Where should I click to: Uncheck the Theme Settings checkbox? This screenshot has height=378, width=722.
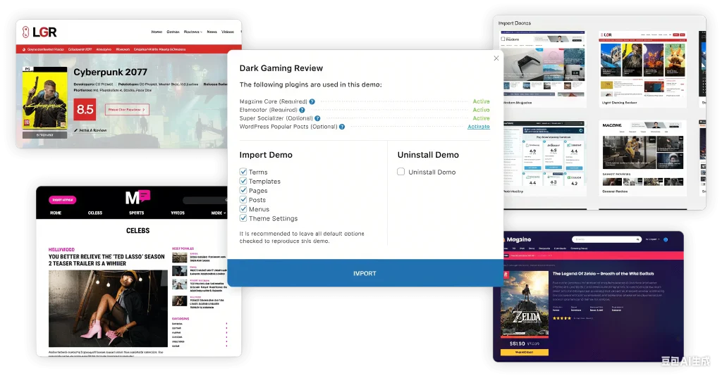tap(243, 218)
